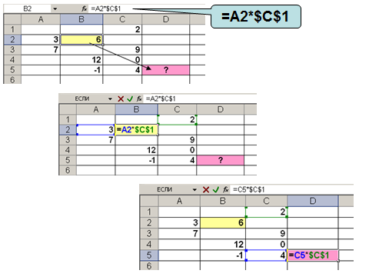Cancel the =C5*$C$1 entry with the red X
This screenshot has width=369, height=277.
206,190
